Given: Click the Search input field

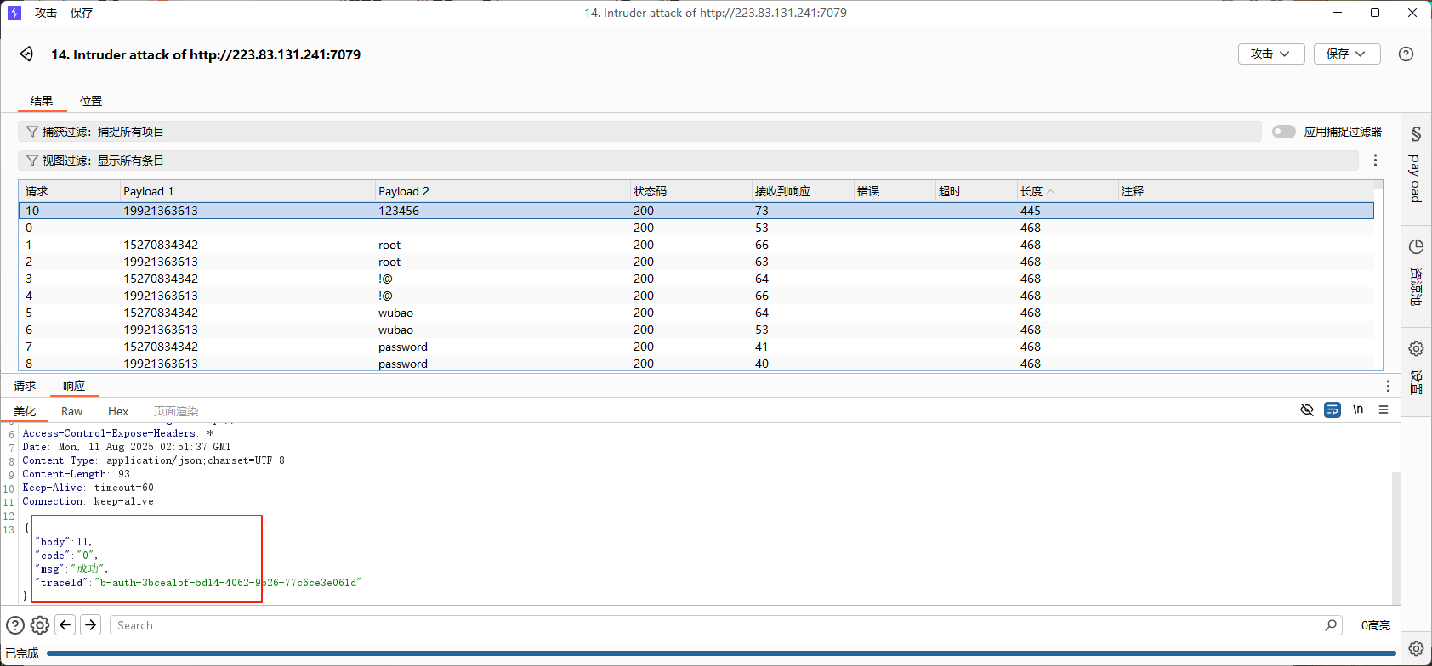Looking at the screenshot, I should [714, 625].
